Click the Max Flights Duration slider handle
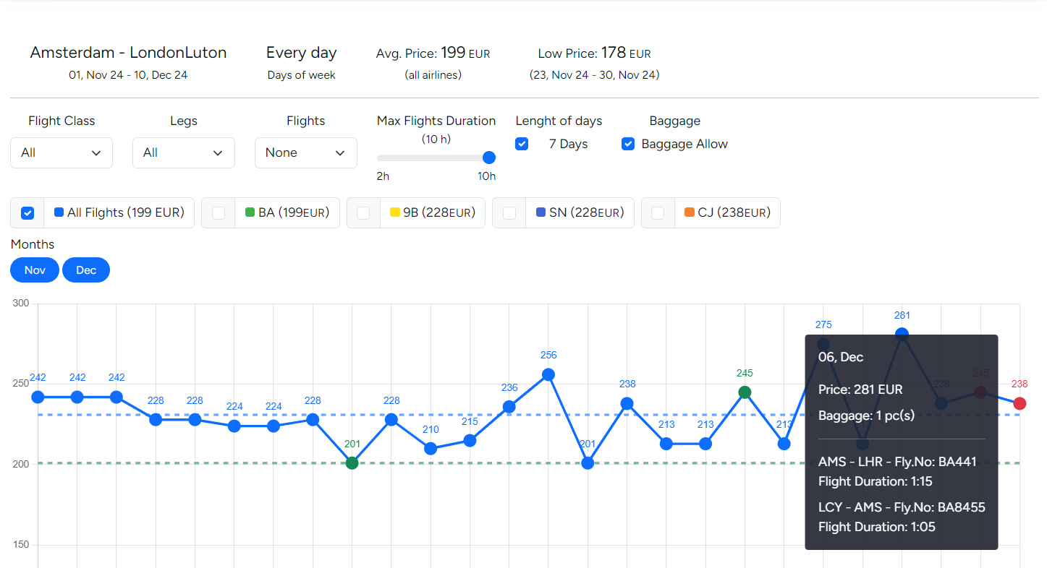This screenshot has height=568, width=1047. click(489, 158)
